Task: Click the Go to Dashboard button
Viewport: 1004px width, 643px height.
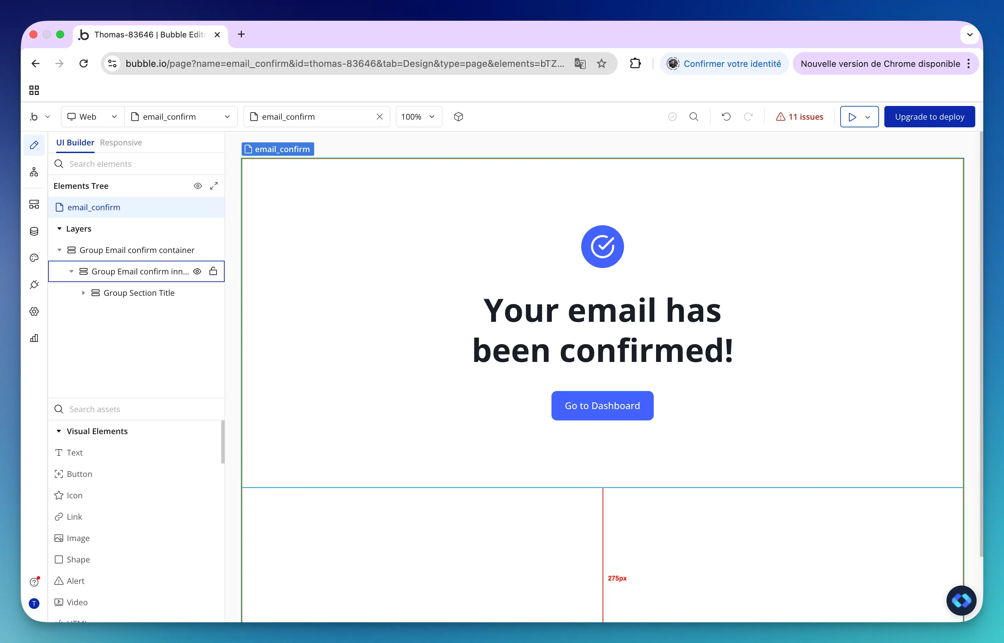Action: (602, 406)
